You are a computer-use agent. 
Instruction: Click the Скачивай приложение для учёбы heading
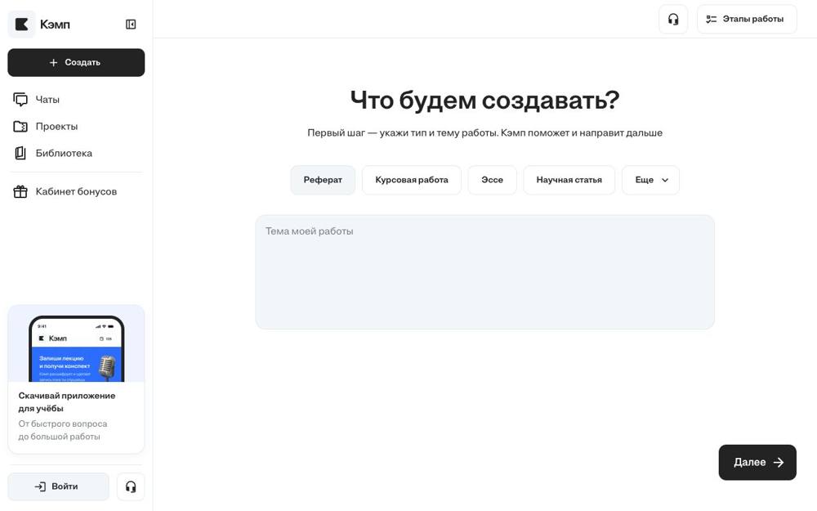[67, 402]
